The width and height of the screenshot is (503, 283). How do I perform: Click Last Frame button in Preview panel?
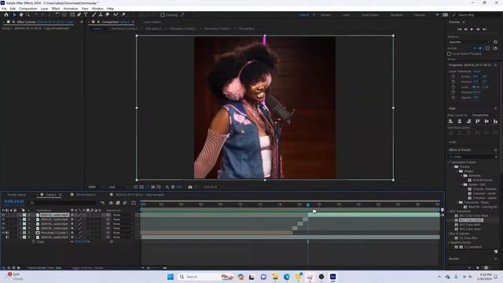click(x=485, y=29)
